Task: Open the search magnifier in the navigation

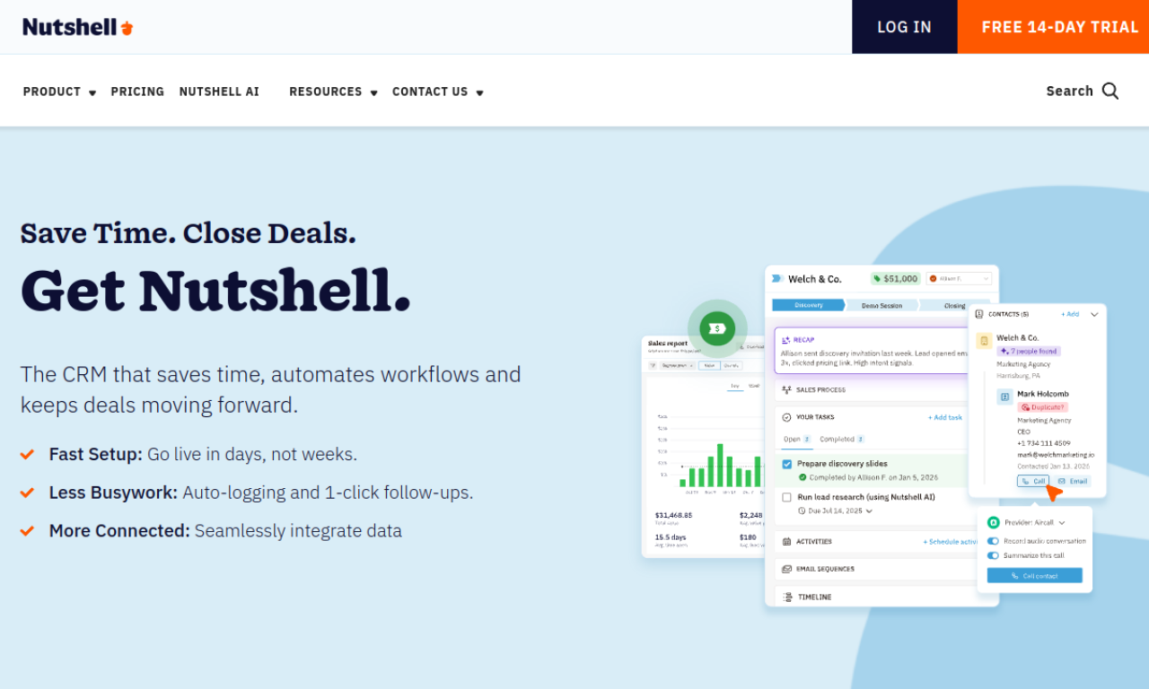Action: click(x=1110, y=91)
